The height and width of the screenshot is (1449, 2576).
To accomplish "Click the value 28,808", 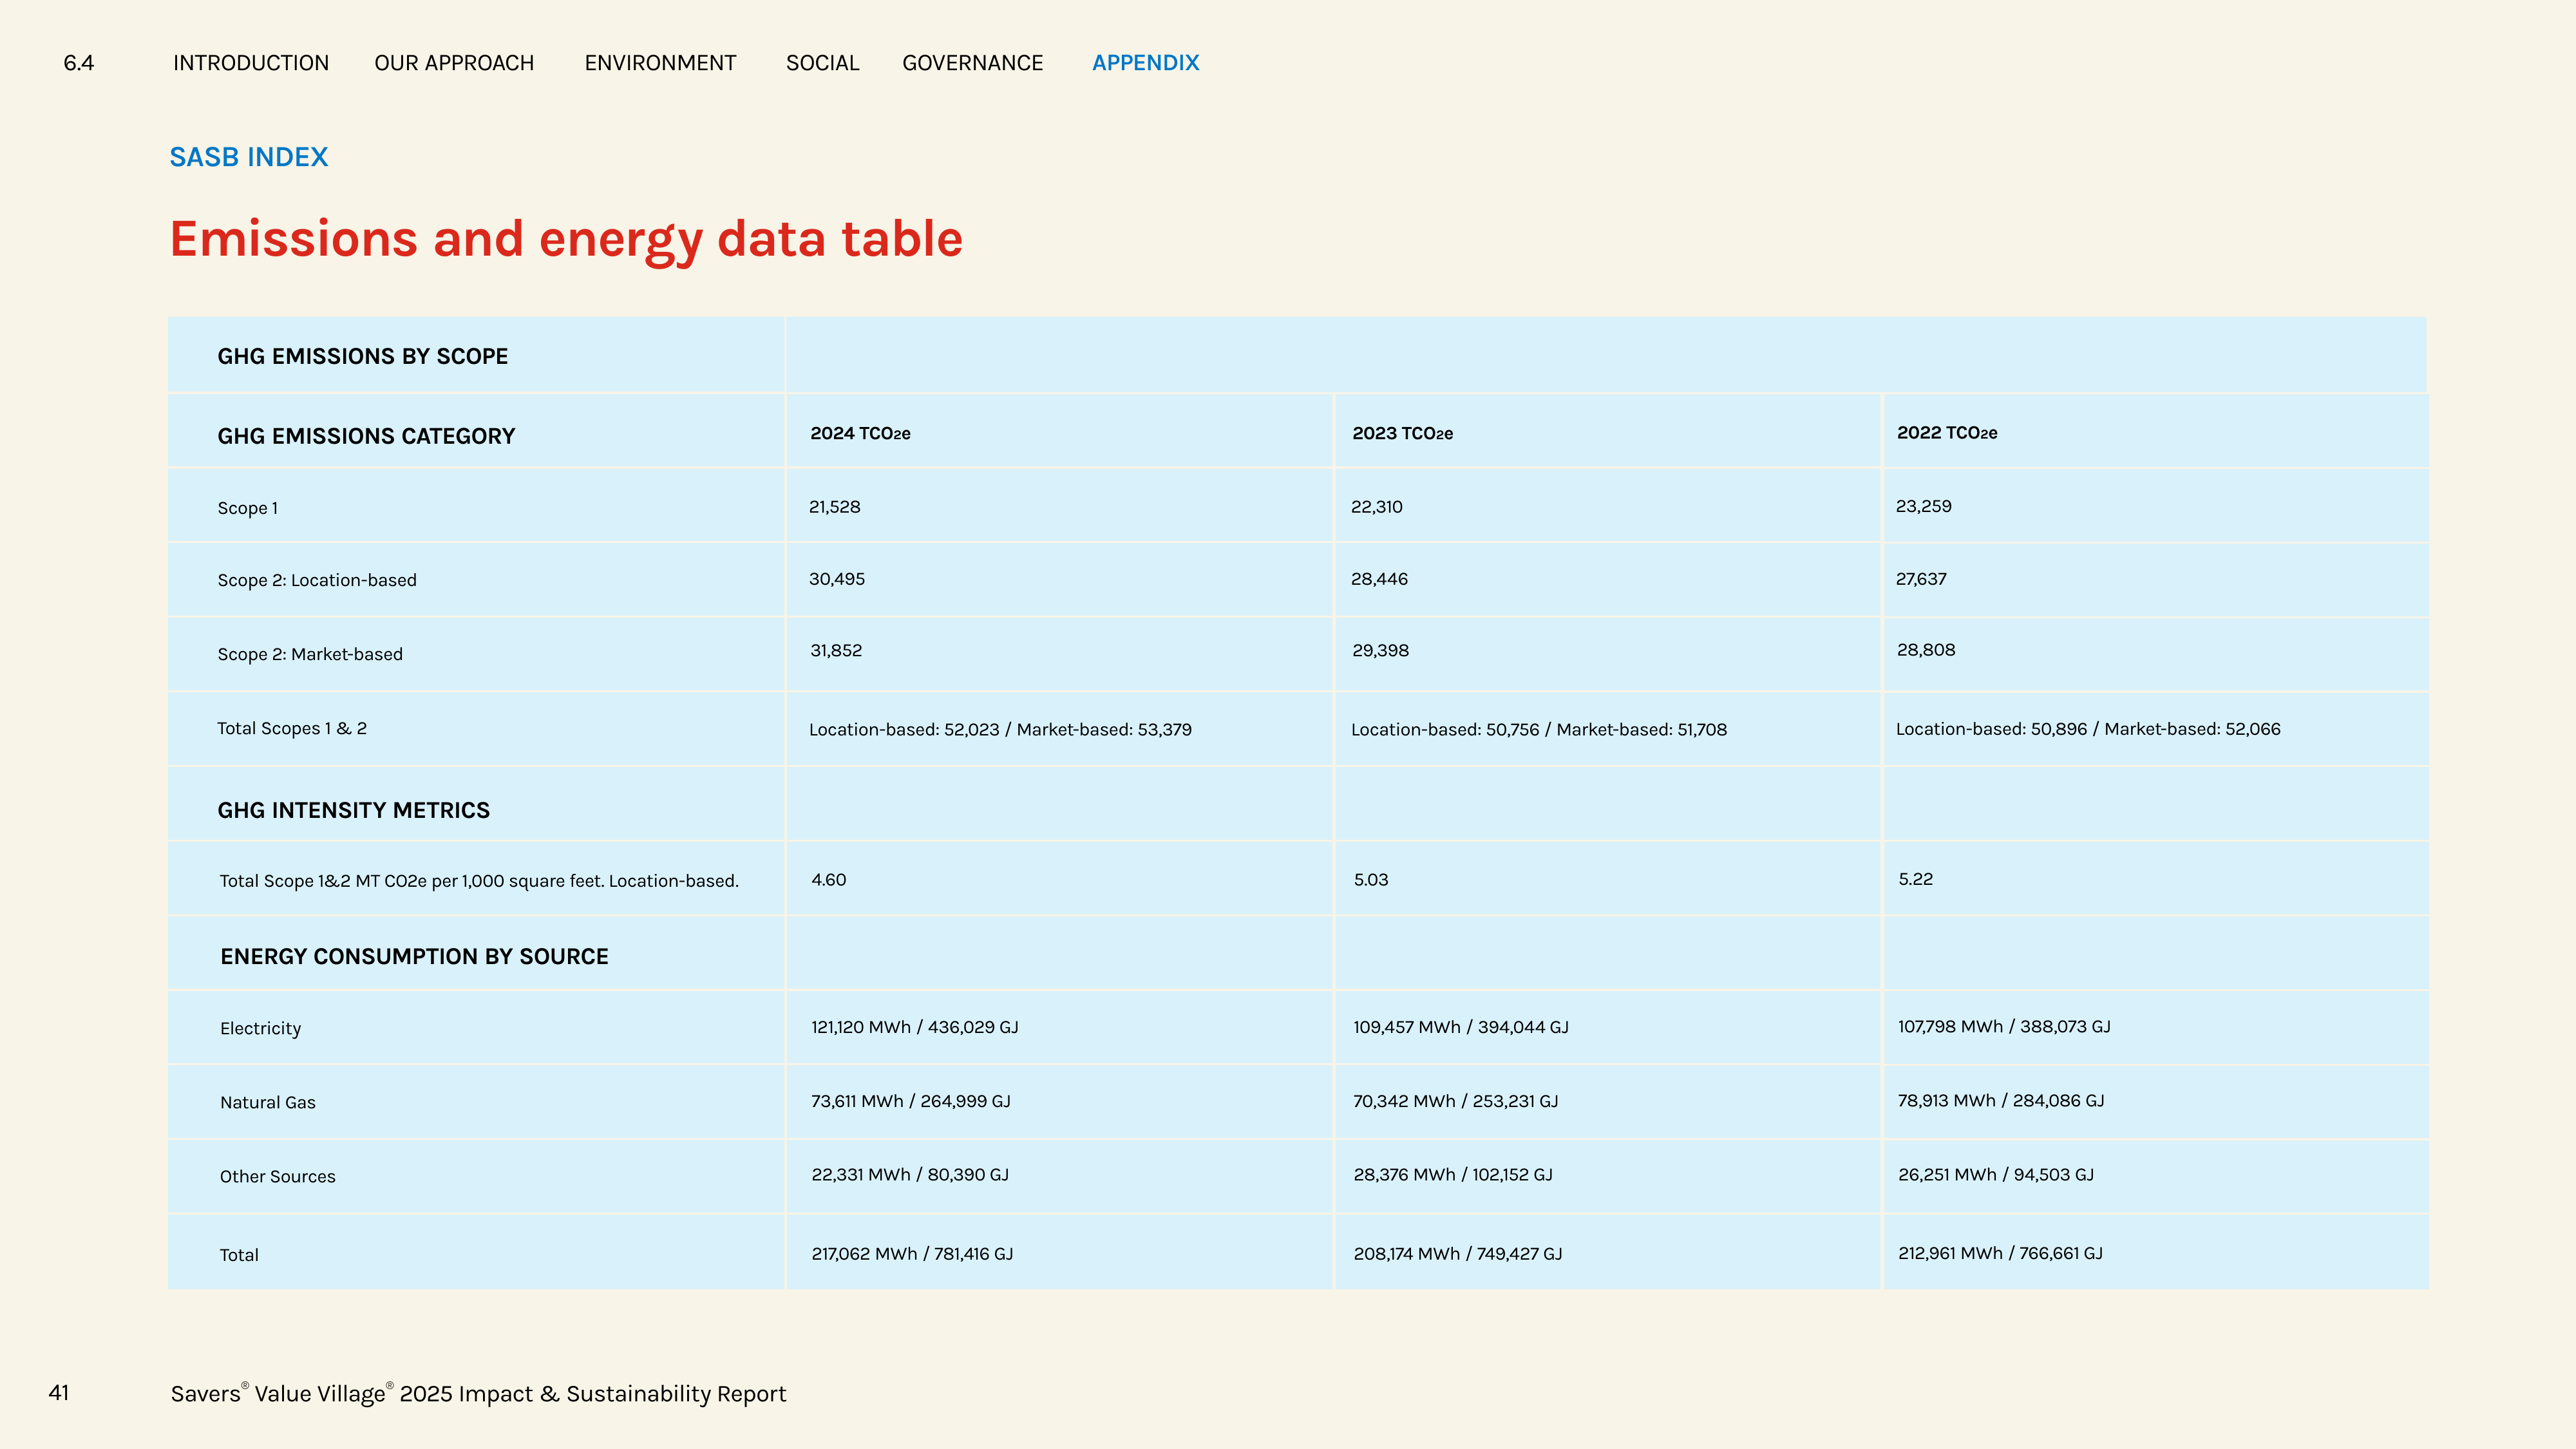I will point(1926,650).
